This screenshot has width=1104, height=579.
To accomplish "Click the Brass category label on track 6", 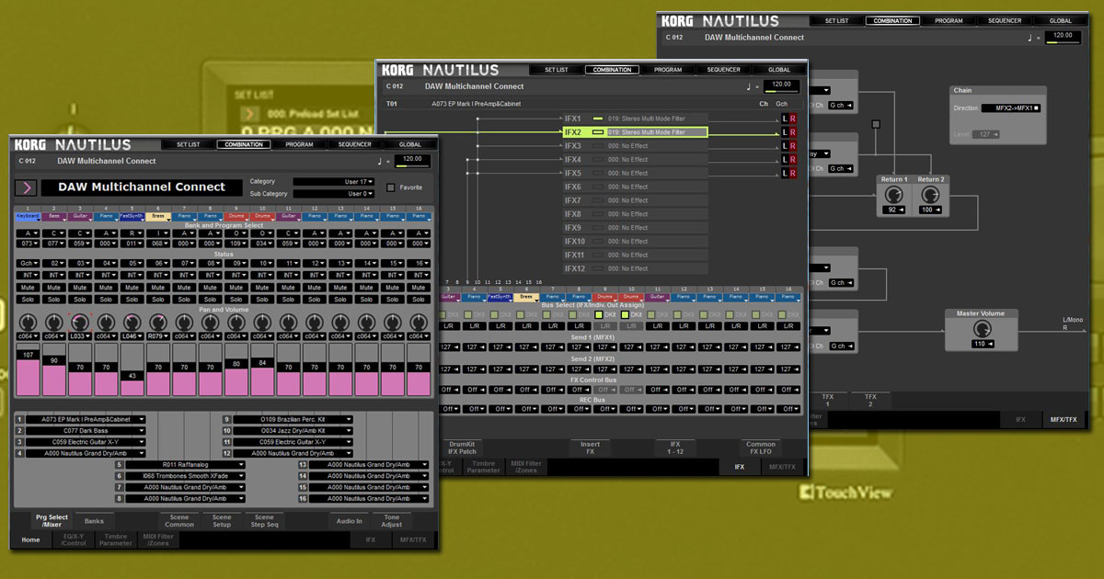I will click(158, 217).
